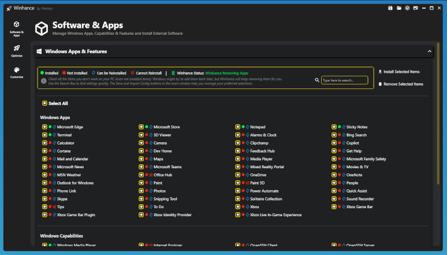The image size is (447, 255).
Task: Click the save config icon in title bar
Action: [390, 8]
